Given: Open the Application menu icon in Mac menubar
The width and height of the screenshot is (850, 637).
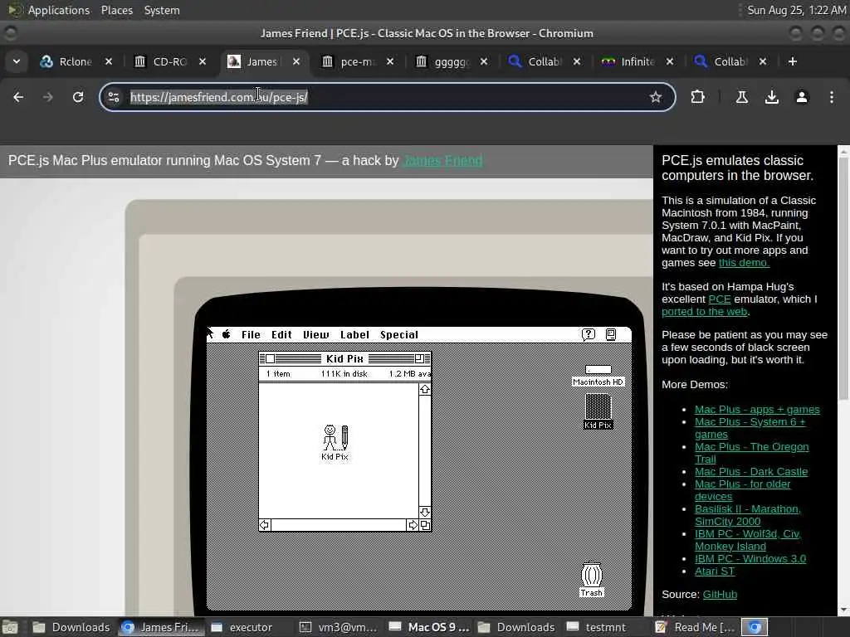Looking at the screenshot, I should (x=611, y=335).
